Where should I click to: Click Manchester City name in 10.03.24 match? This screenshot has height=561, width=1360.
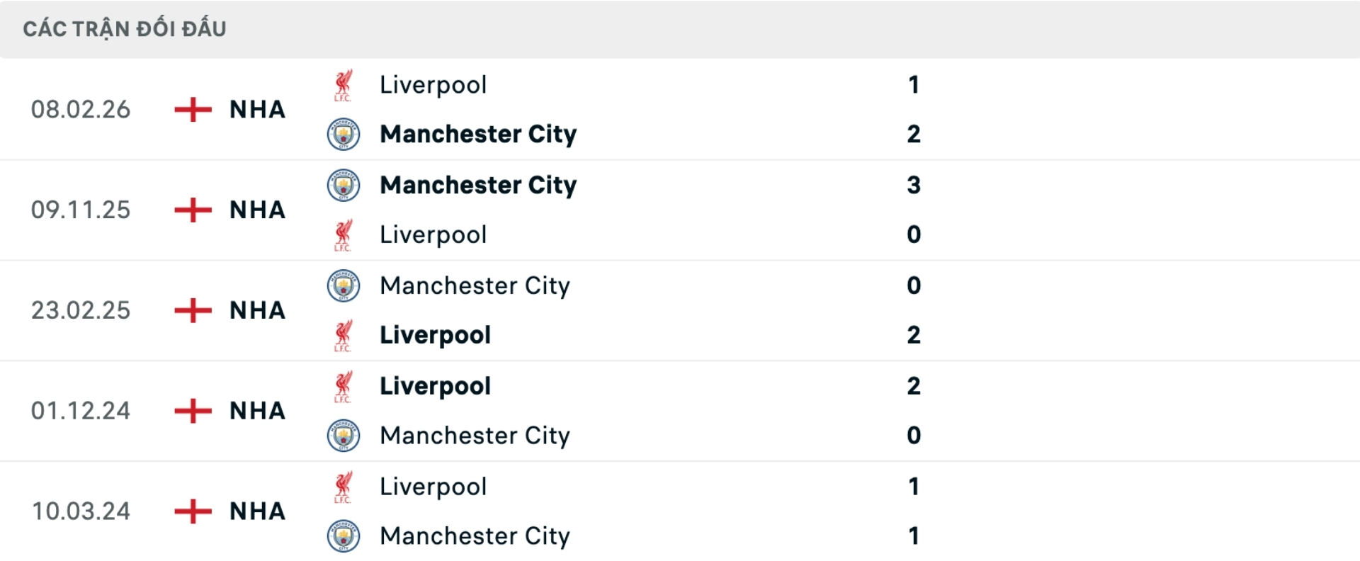(475, 536)
